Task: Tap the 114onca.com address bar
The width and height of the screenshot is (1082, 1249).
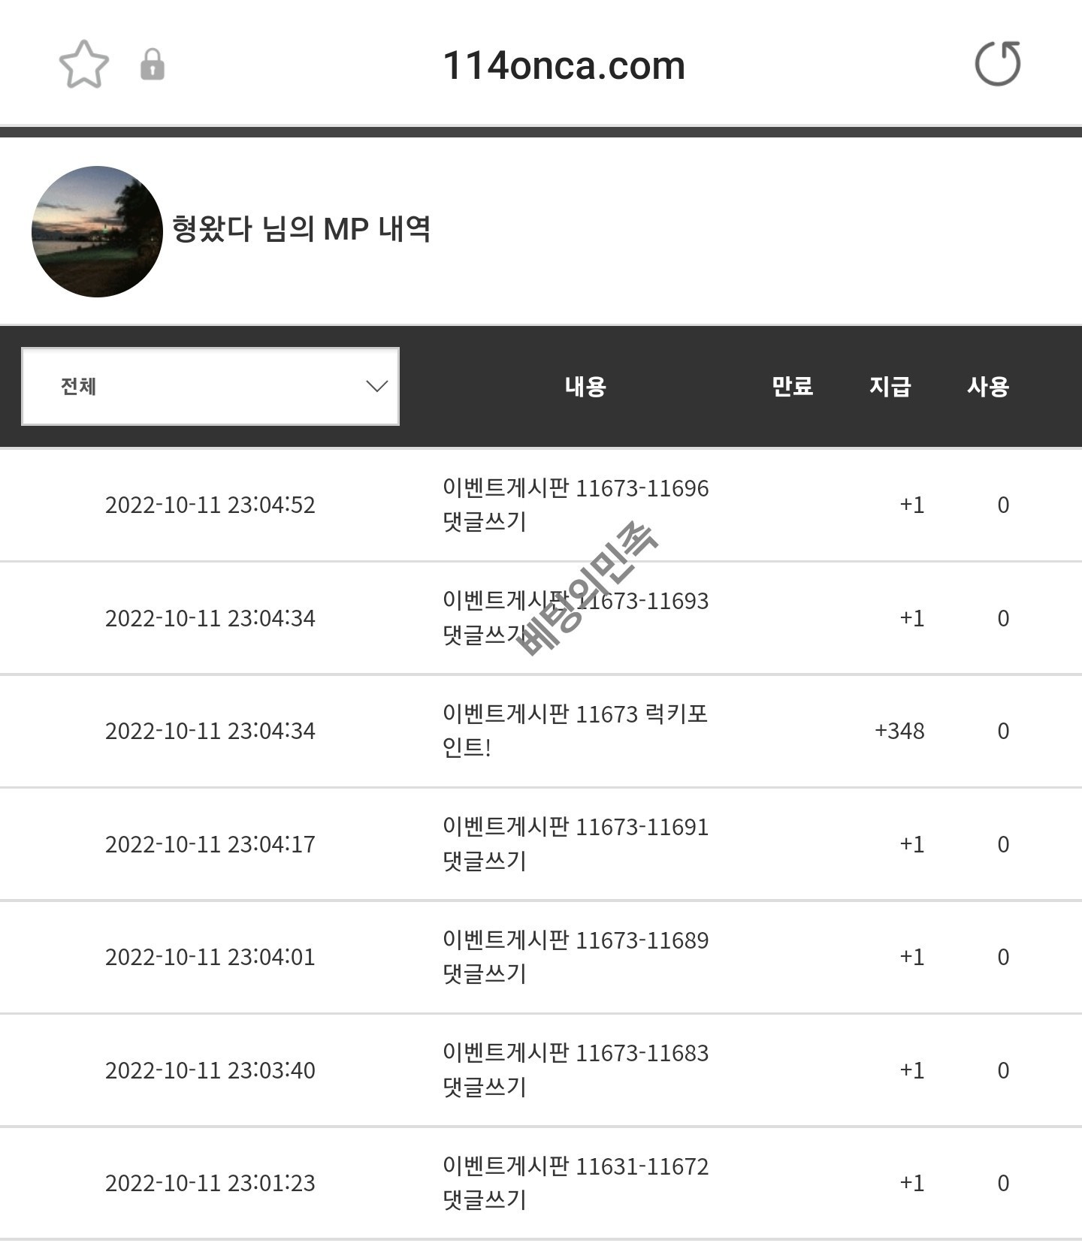Action: 564,66
